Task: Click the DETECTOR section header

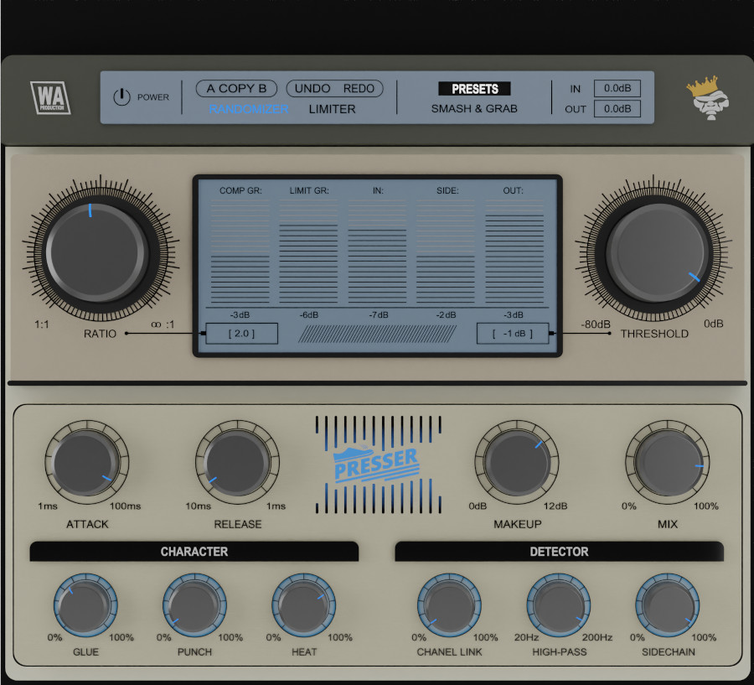Action: click(x=560, y=552)
